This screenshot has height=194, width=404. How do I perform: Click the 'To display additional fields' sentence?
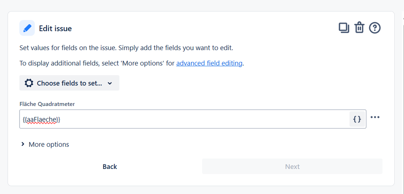point(97,63)
